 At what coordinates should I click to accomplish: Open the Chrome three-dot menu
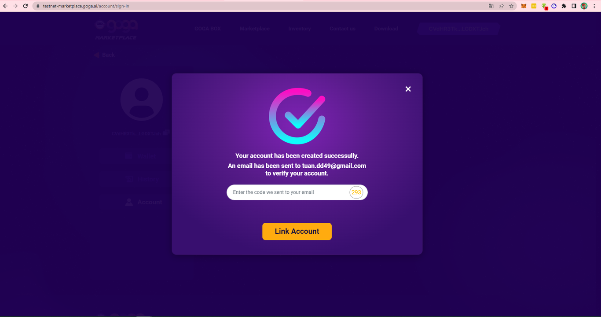(594, 6)
